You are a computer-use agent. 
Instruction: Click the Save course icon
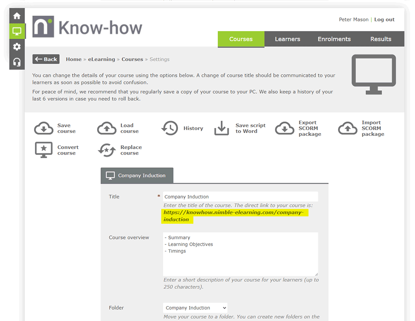(43, 128)
